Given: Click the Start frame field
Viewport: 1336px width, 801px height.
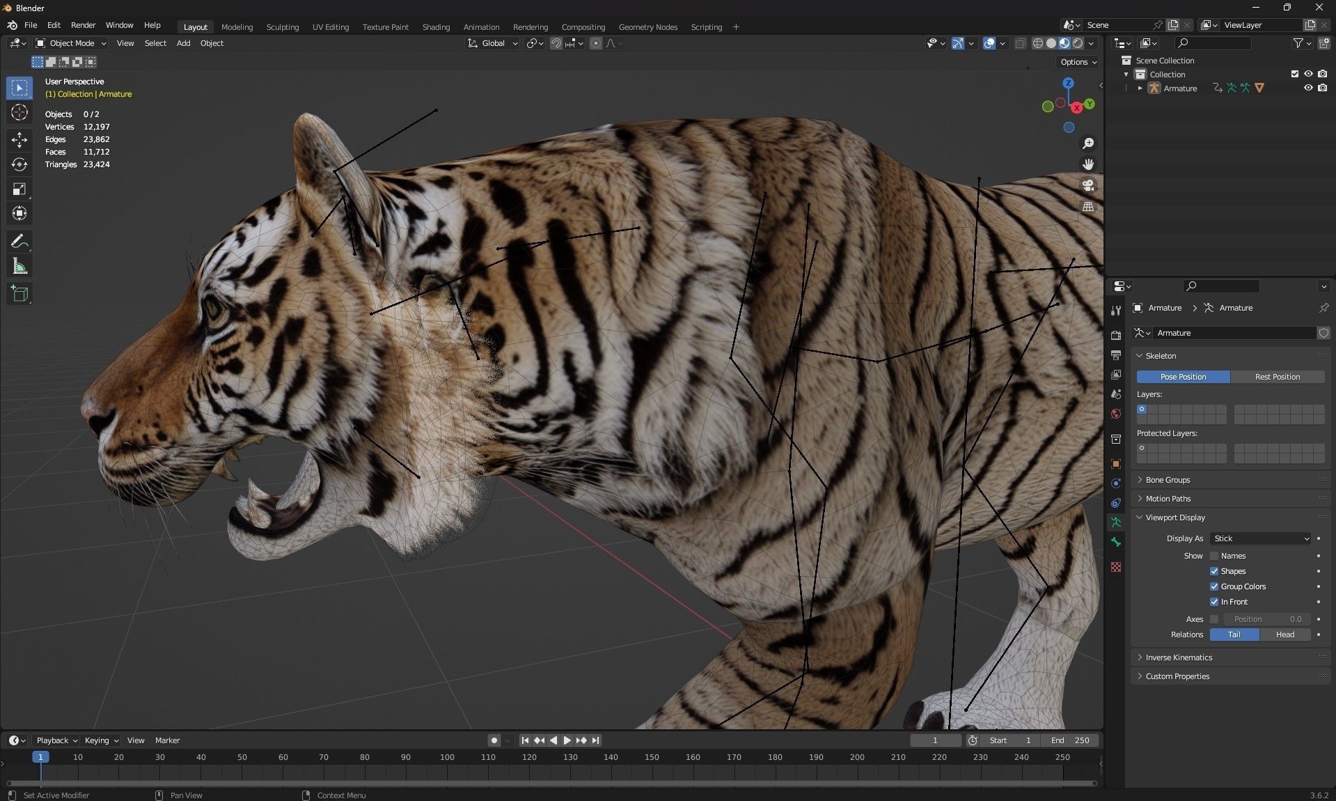Looking at the screenshot, I should pos(1010,740).
